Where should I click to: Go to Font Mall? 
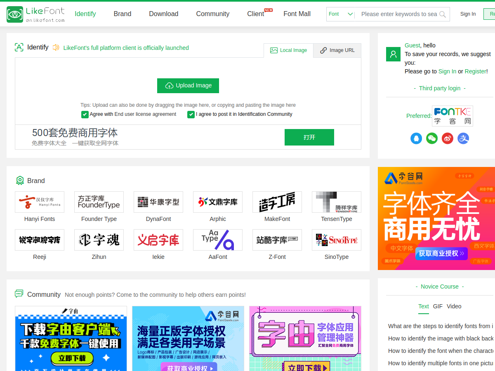click(x=297, y=14)
